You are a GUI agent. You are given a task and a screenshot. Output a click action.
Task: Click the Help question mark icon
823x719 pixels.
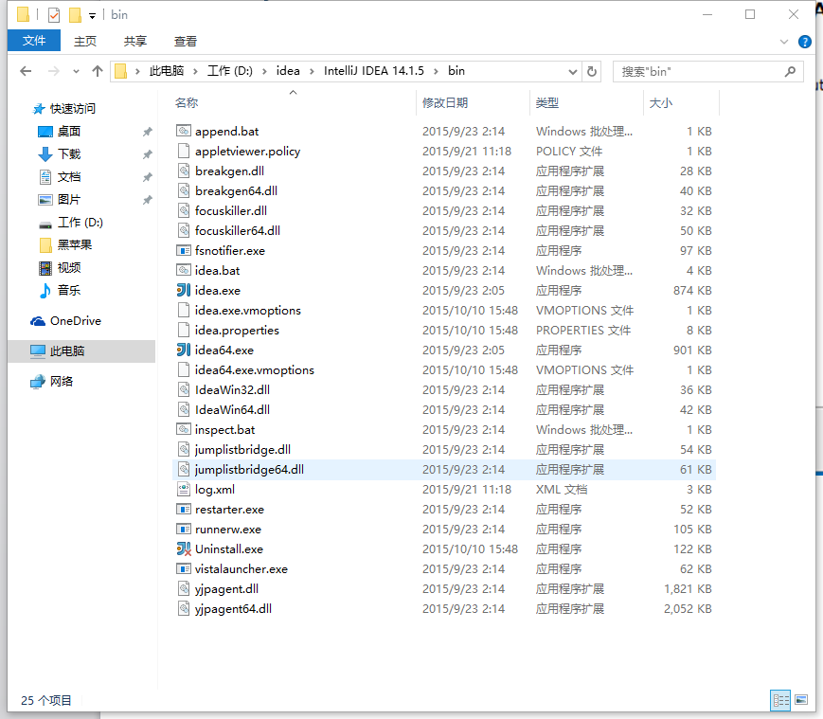(805, 42)
